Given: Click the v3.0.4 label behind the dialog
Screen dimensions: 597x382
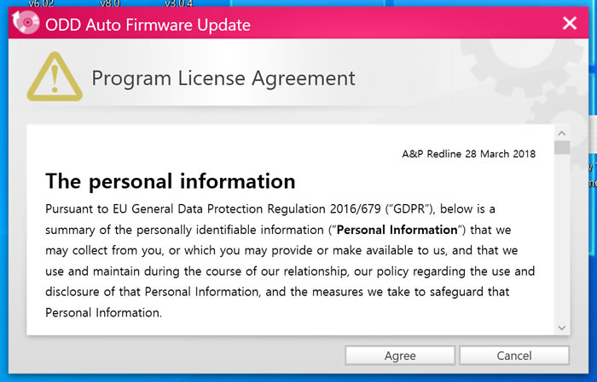Looking at the screenshot, I should point(178,3).
